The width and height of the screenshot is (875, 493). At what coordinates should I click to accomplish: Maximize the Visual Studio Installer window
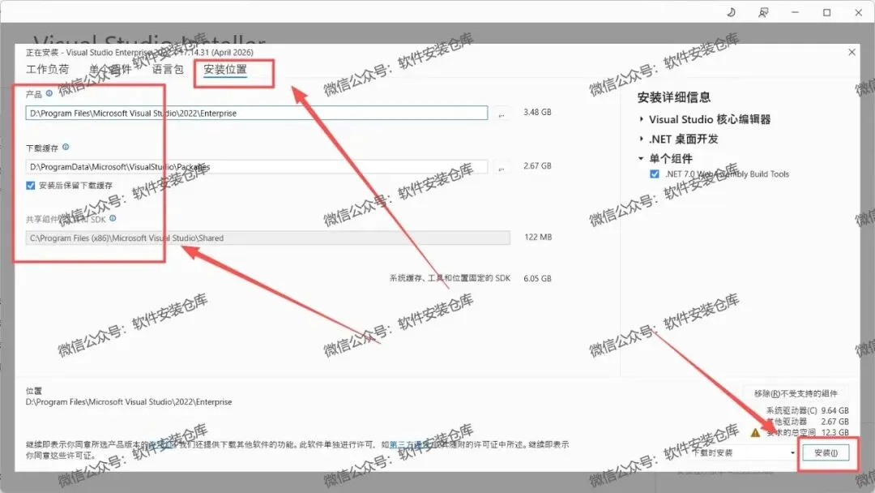point(827,12)
